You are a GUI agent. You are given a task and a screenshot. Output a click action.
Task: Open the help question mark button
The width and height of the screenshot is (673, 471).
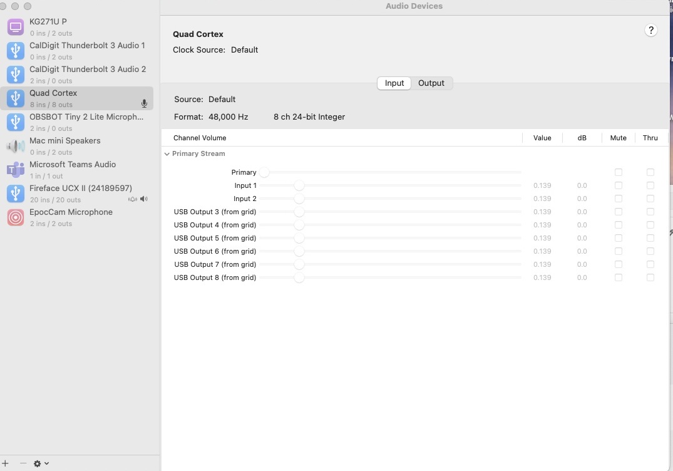point(650,30)
